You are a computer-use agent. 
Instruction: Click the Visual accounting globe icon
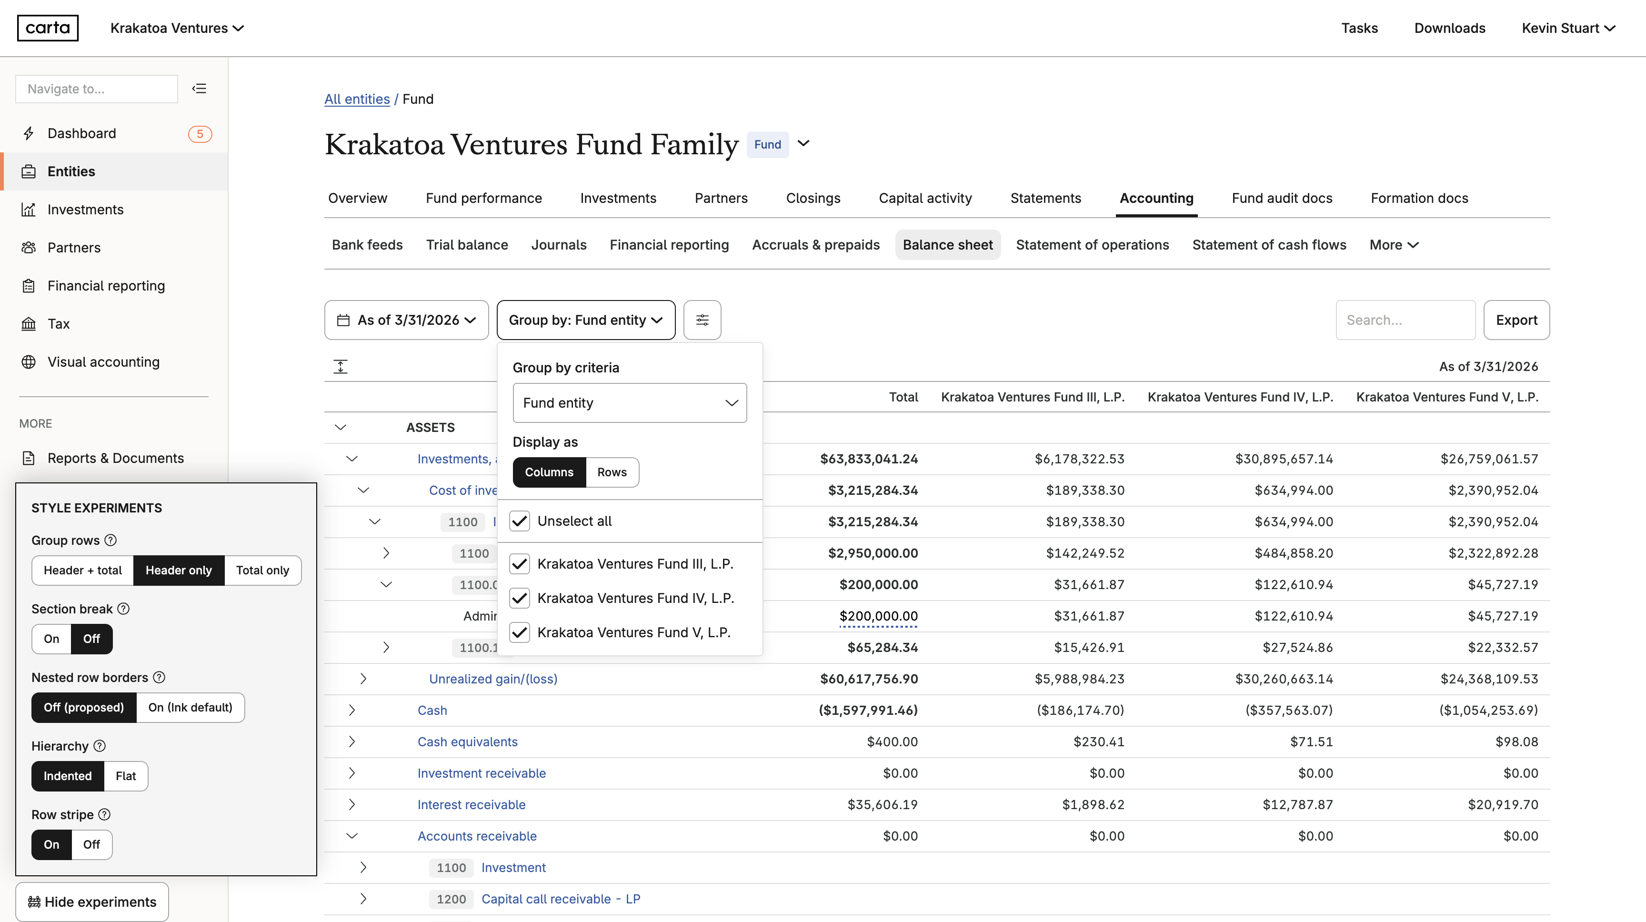[29, 362]
